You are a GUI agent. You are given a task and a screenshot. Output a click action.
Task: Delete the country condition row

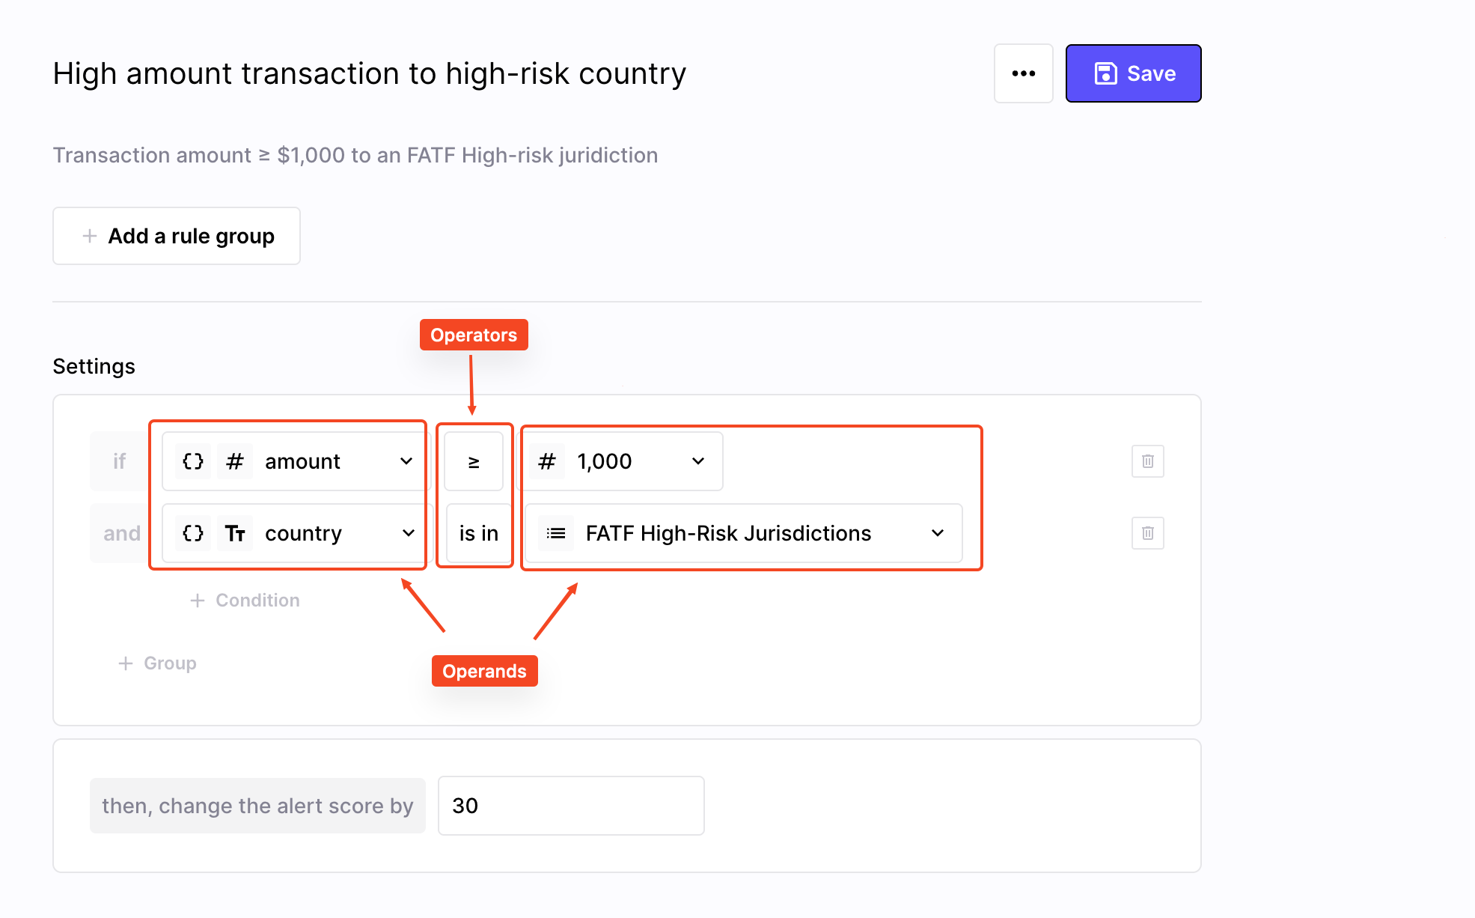1147,533
